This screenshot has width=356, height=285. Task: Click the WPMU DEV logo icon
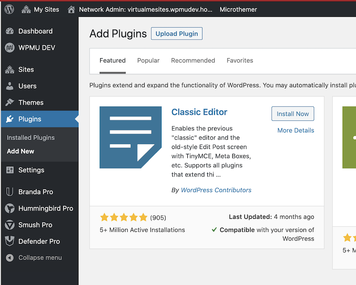point(10,48)
